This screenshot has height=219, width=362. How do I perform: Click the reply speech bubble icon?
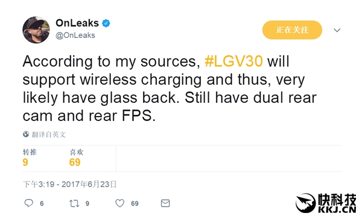click(28, 203)
